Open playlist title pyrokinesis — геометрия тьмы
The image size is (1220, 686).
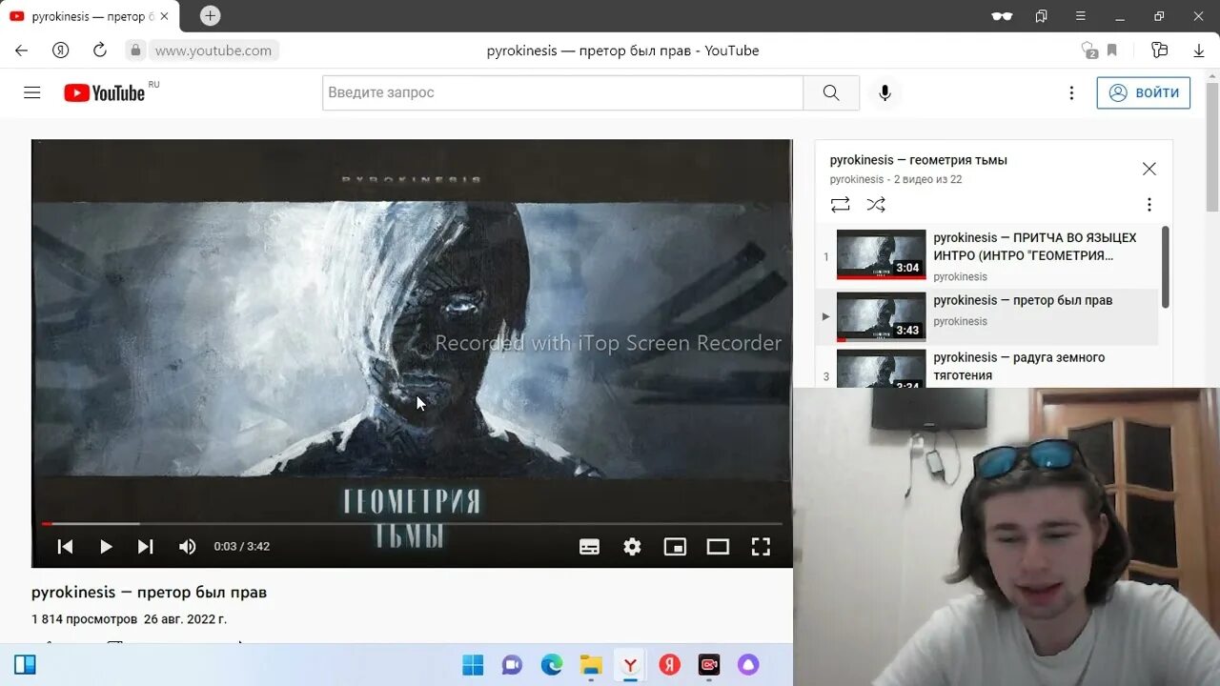(x=919, y=160)
